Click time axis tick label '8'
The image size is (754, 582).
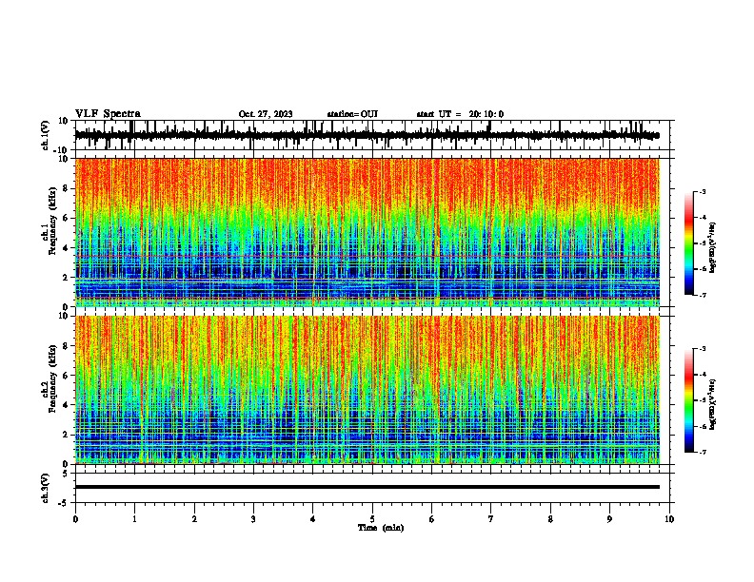pos(550,519)
